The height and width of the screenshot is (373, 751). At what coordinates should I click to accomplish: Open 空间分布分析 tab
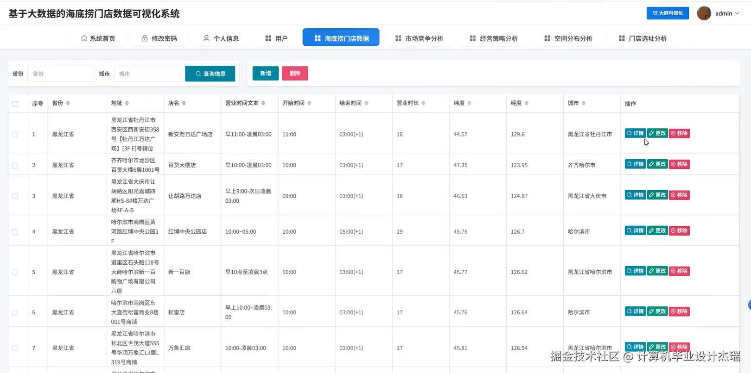(x=568, y=38)
